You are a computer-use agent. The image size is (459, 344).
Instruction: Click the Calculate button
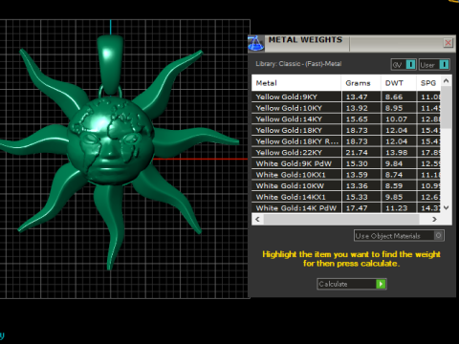pos(352,284)
